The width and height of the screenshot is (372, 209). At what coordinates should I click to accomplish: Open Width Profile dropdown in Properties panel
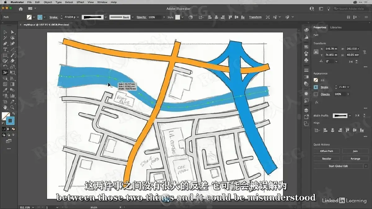coord(350,115)
